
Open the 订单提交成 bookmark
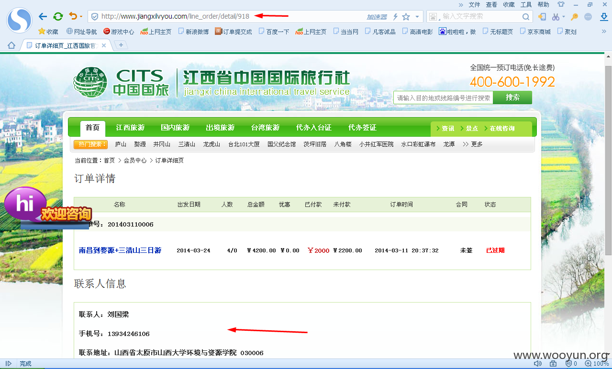point(234,32)
